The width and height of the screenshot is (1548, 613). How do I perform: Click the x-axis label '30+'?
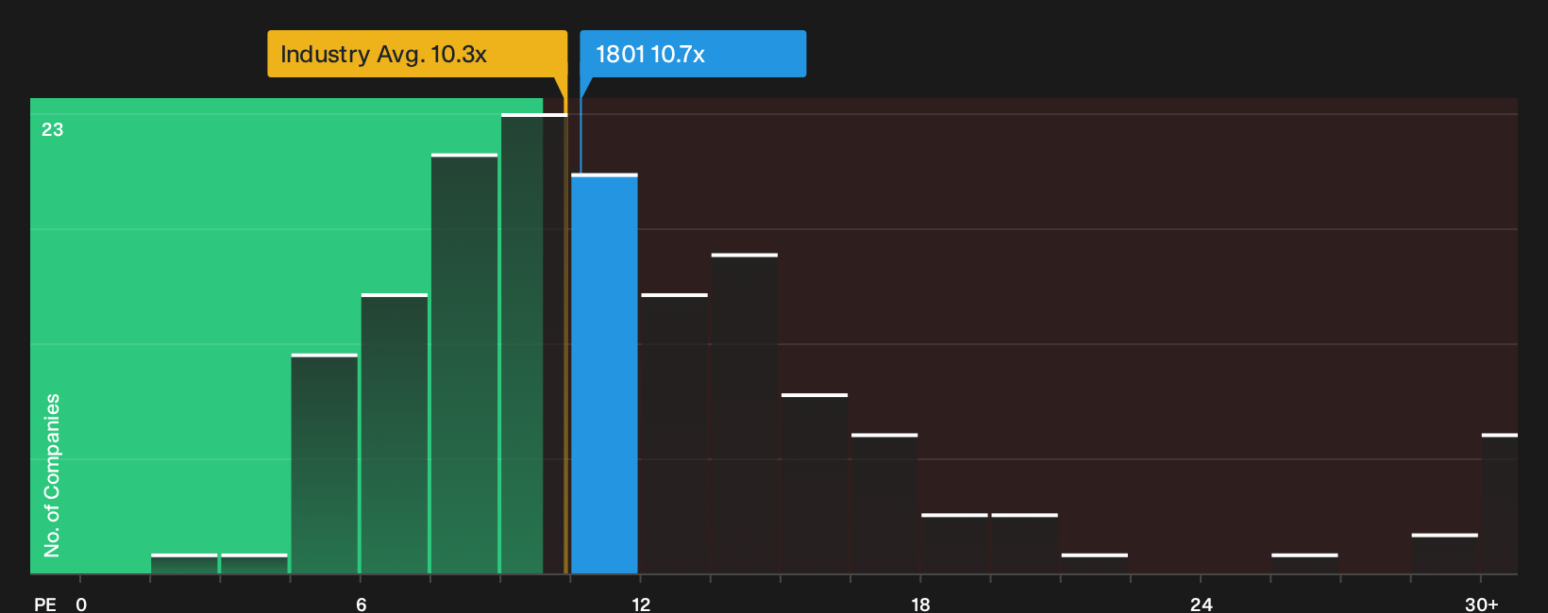click(1481, 605)
